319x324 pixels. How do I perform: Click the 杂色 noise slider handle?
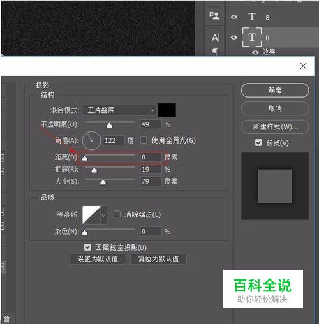click(85, 232)
